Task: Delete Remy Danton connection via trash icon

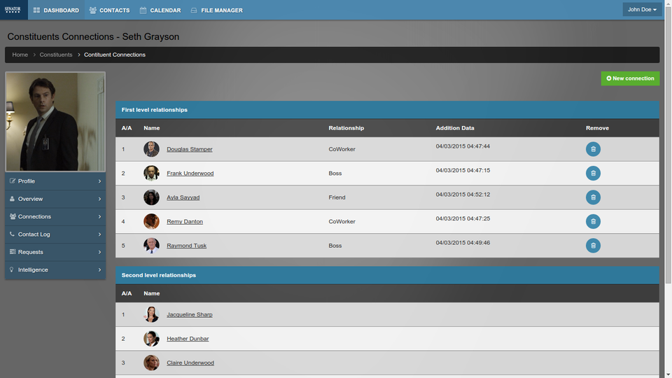Action: 593,222
